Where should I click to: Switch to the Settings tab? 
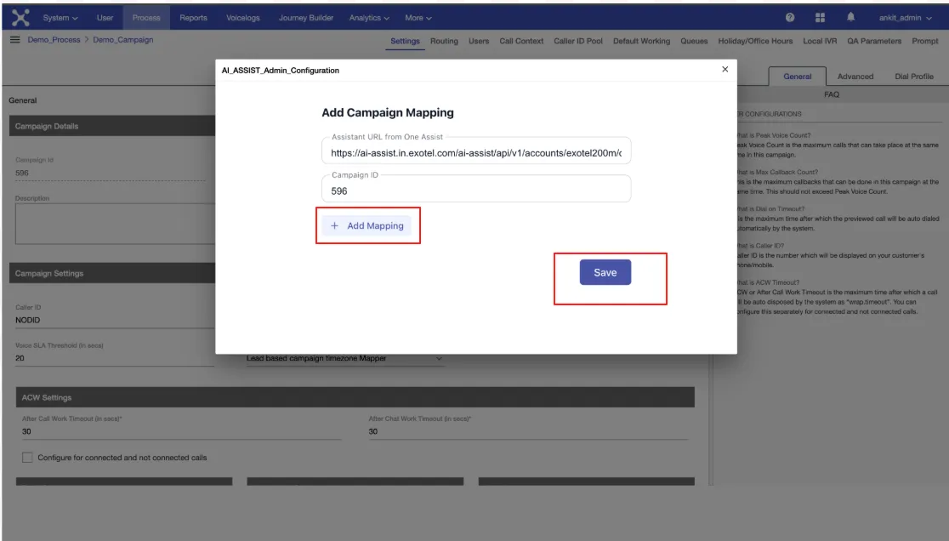(405, 41)
